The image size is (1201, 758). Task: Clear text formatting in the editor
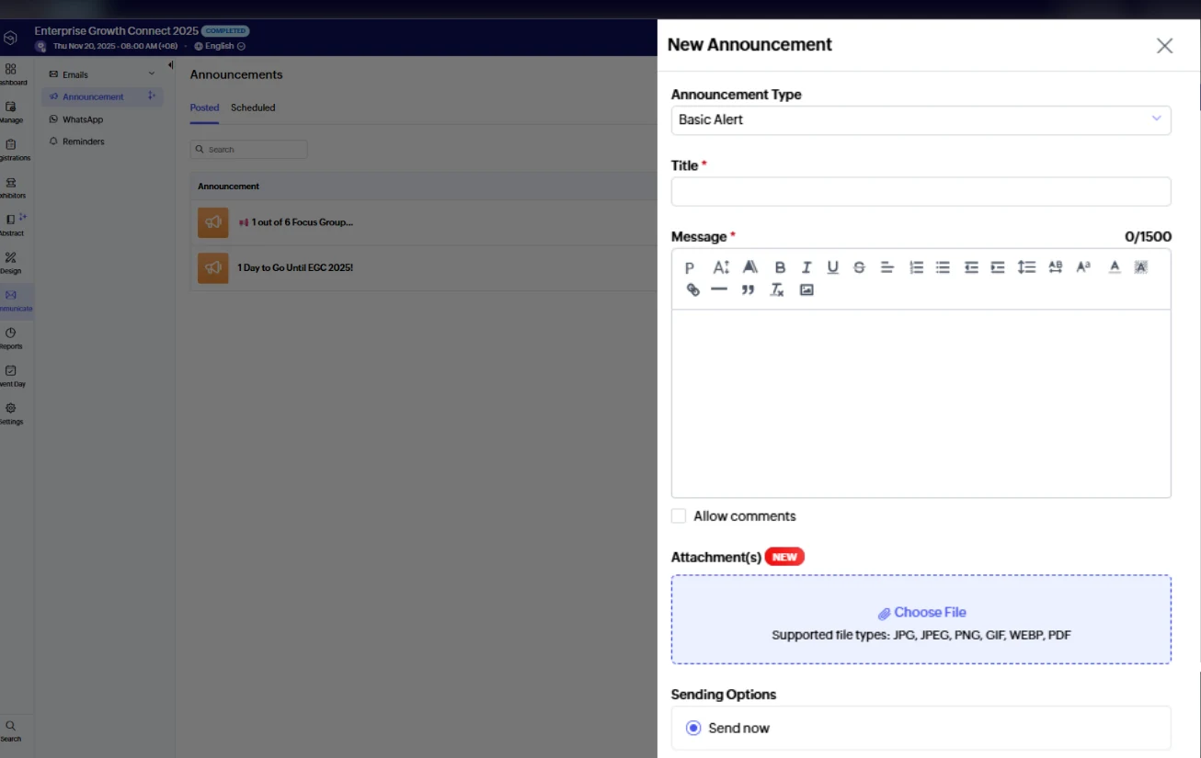point(777,290)
